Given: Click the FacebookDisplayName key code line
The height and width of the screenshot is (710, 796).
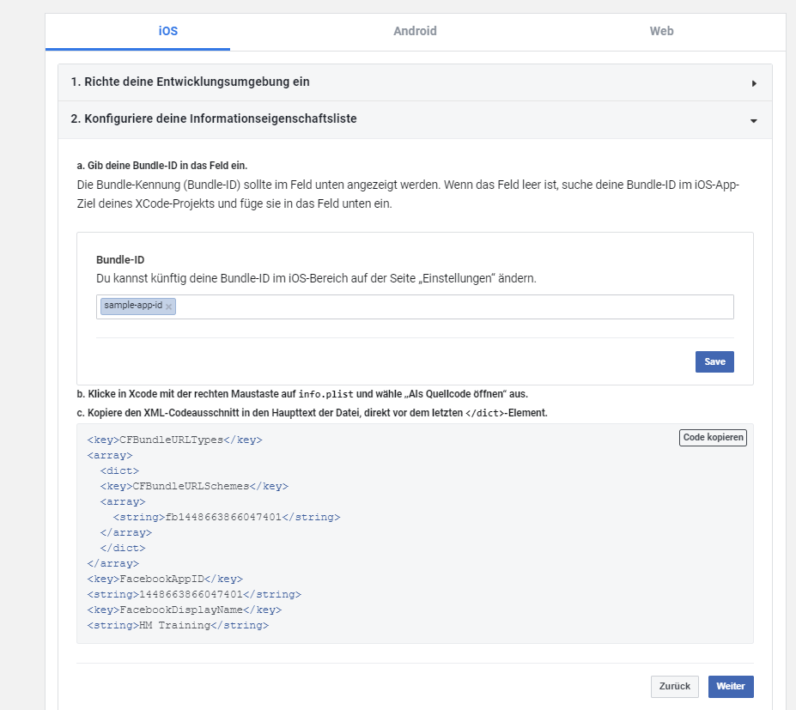Looking at the screenshot, I should pyautogui.click(x=185, y=610).
